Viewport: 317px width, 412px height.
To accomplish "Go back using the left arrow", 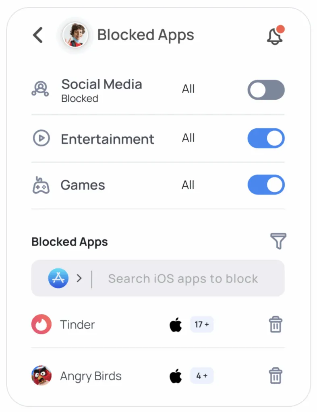I will point(38,35).
